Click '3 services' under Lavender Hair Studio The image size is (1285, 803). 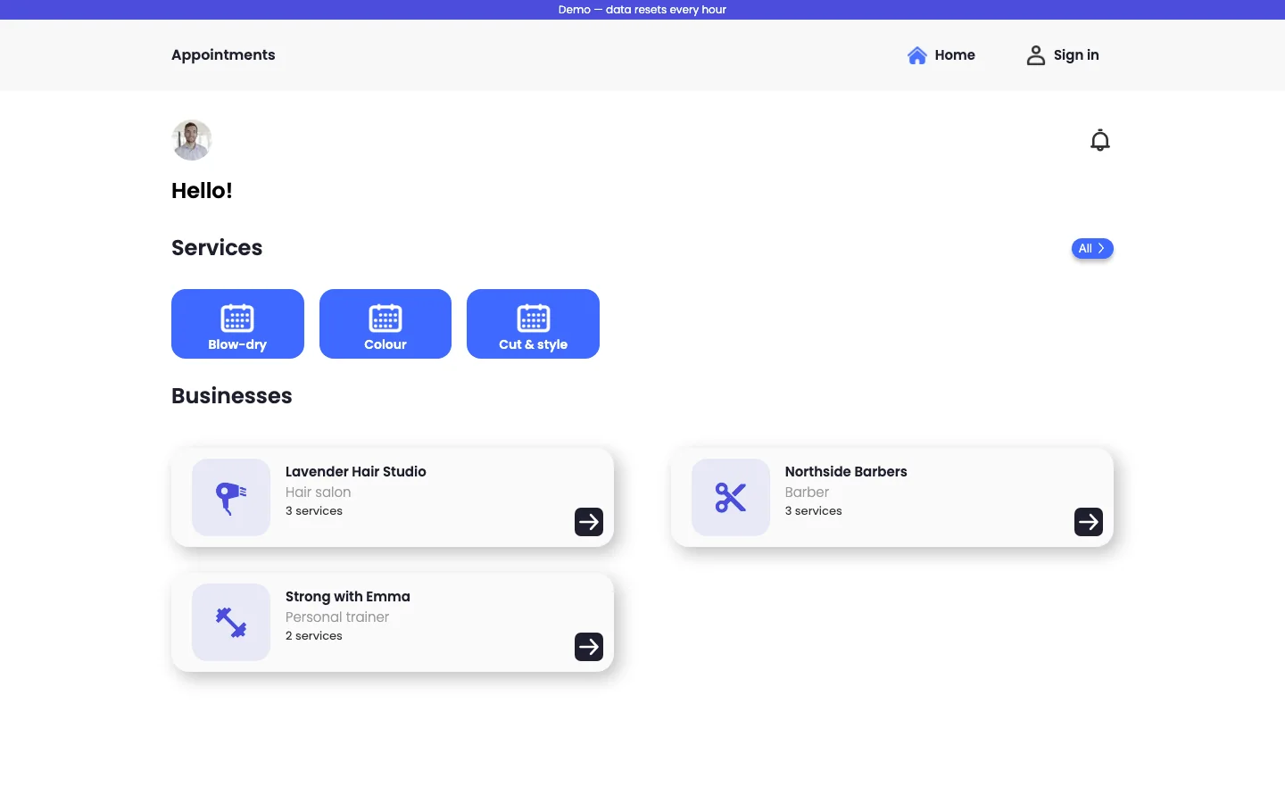click(314, 511)
